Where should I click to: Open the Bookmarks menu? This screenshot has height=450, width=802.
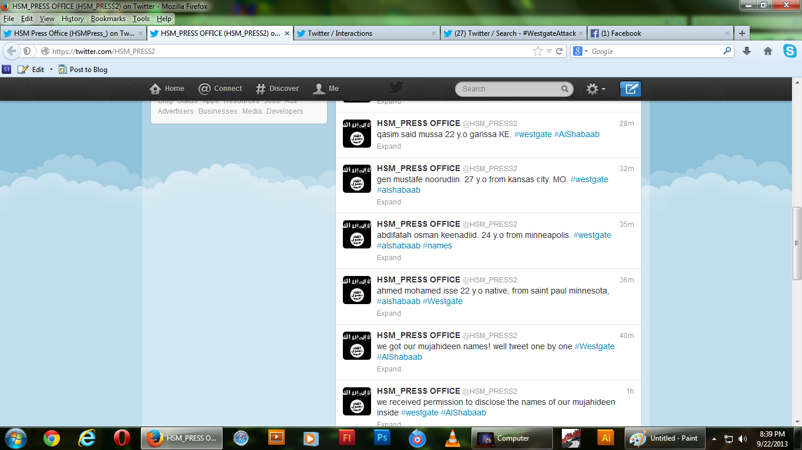click(x=108, y=19)
